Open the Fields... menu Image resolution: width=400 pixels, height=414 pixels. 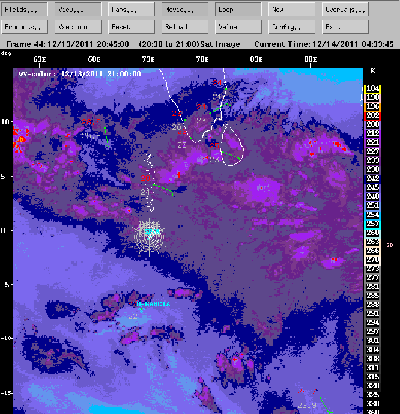tap(25, 10)
